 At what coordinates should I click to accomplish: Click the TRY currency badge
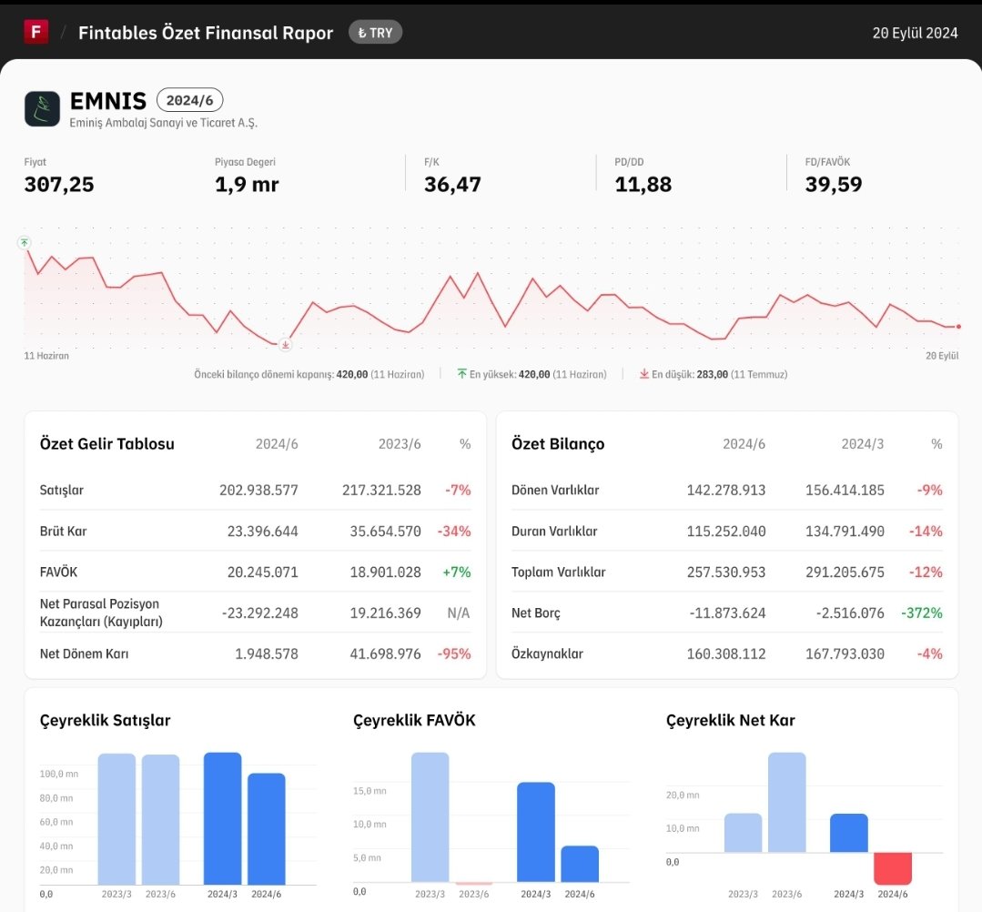[x=375, y=33]
